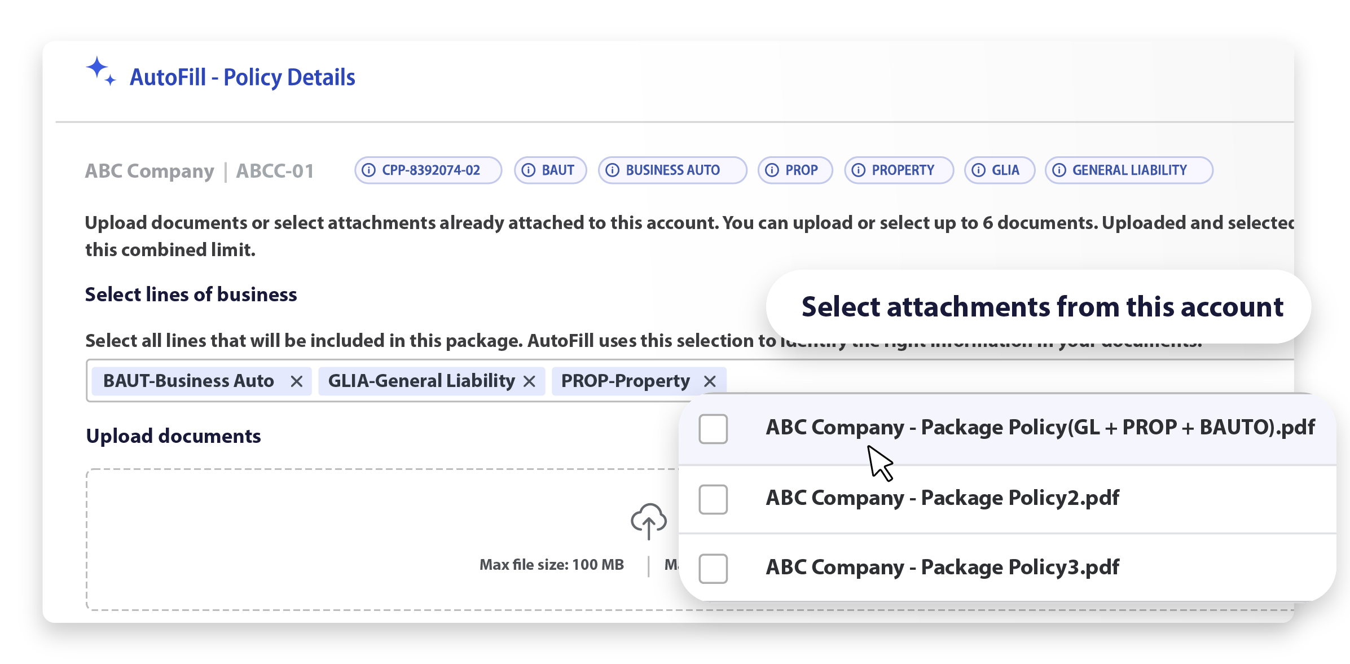Click the dashed upload documents drop zone
The width and height of the screenshot is (1350, 664).
690,539
